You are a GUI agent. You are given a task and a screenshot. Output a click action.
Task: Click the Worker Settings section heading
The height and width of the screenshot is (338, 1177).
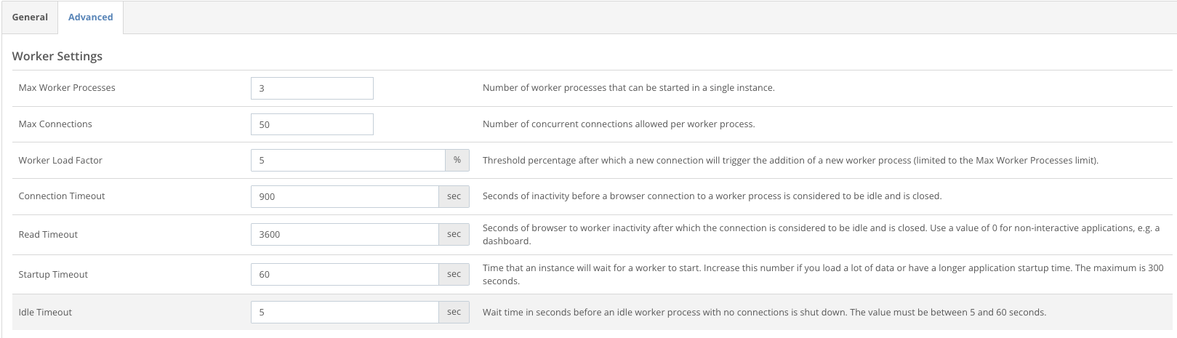(x=57, y=56)
